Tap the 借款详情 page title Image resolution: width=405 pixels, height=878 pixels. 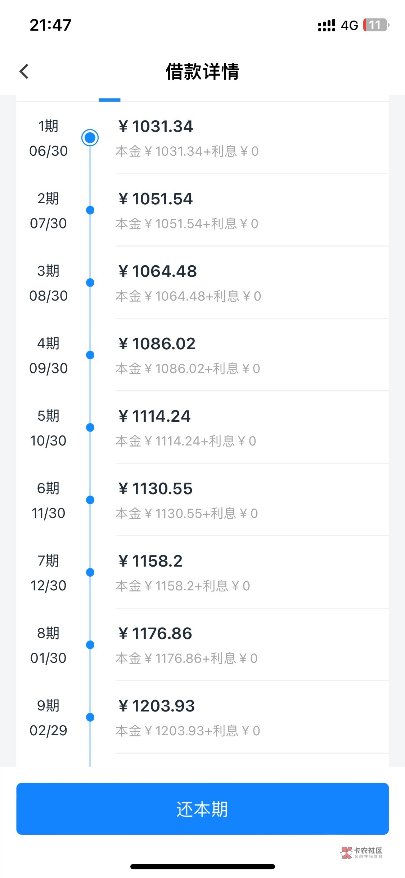(202, 71)
